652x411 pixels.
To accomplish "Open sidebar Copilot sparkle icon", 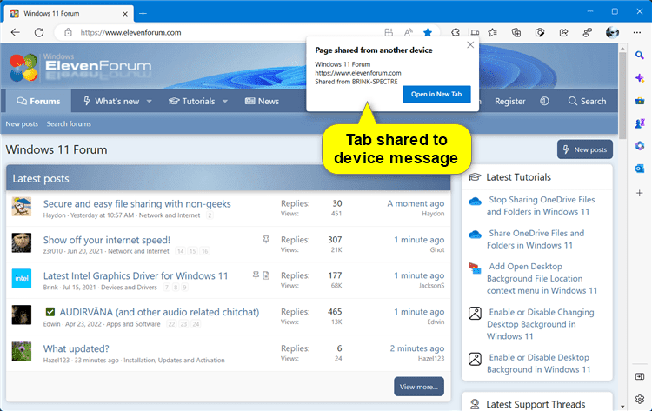I will click(x=640, y=78).
